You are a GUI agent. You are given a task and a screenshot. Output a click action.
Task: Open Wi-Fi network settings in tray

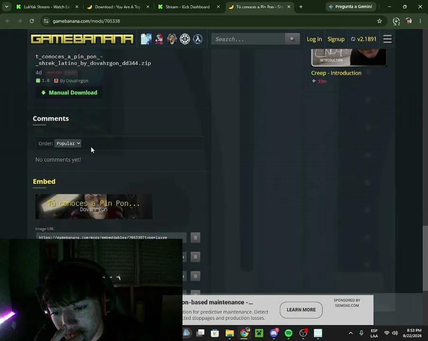pos(386,333)
